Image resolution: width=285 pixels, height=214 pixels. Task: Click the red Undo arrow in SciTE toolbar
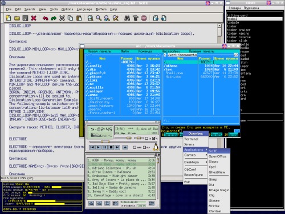point(45,18)
